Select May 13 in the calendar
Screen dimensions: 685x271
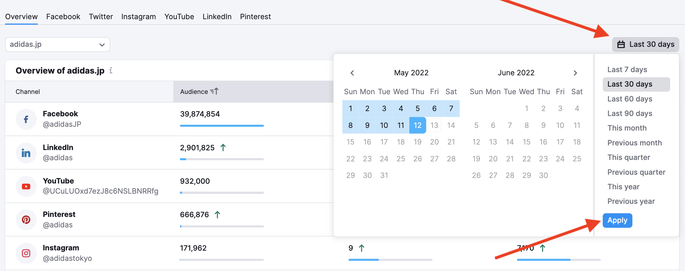[x=434, y=125]
